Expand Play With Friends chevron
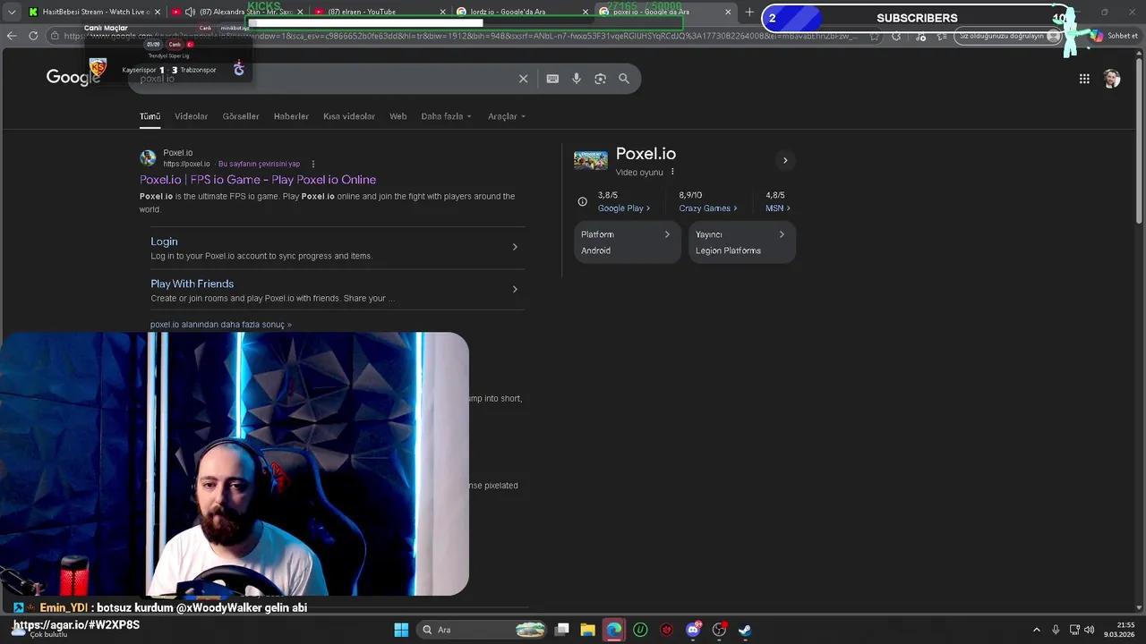This screenshot has width=1146, height=644. pyautogui.click(x=515, y=289)
